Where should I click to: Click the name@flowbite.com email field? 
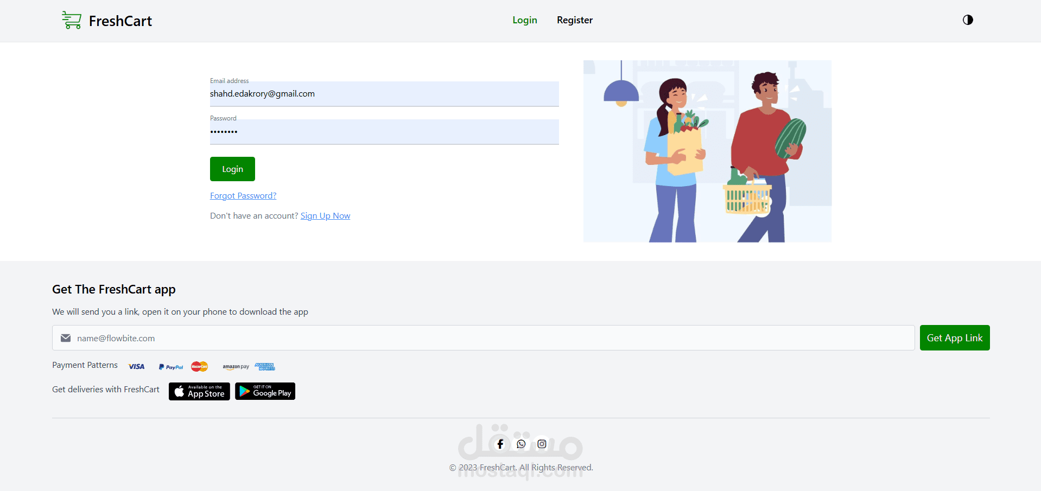point(483,338)
